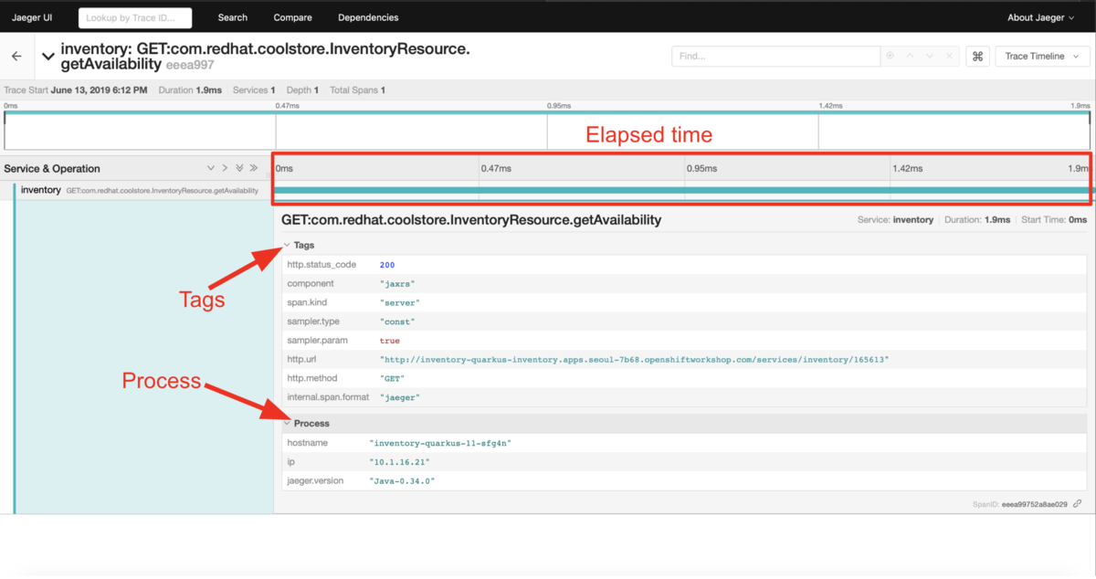Click the Duration 1.9ms trace summary
Image resolution: width=1096 pixels, height=579 pixels.
pyautogui.click(x=190, y=90)
